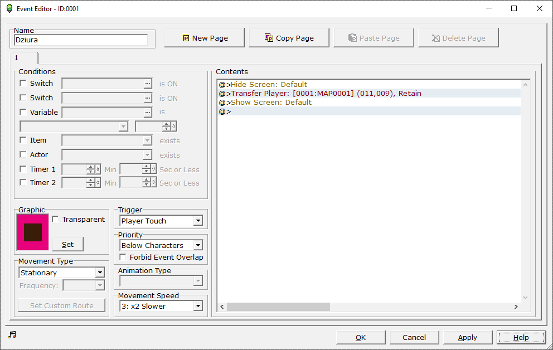This screenshot has width=553, height=350.
Task: Tick the Variable condition checkbox
Action: pos(23,112)
